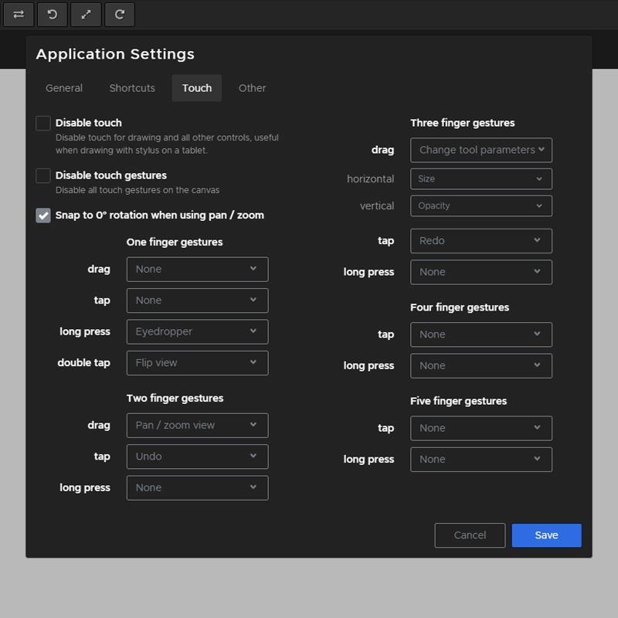Uncheck Snap to 0° rotation option
The height and width of the screenshot is (618, 618).
coord(43,216)
